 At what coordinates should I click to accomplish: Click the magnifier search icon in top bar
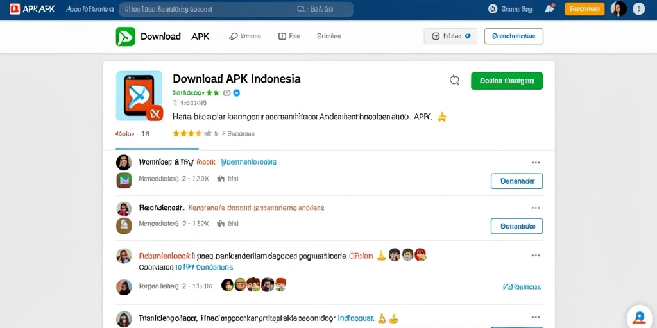click(x=301, y=9)
